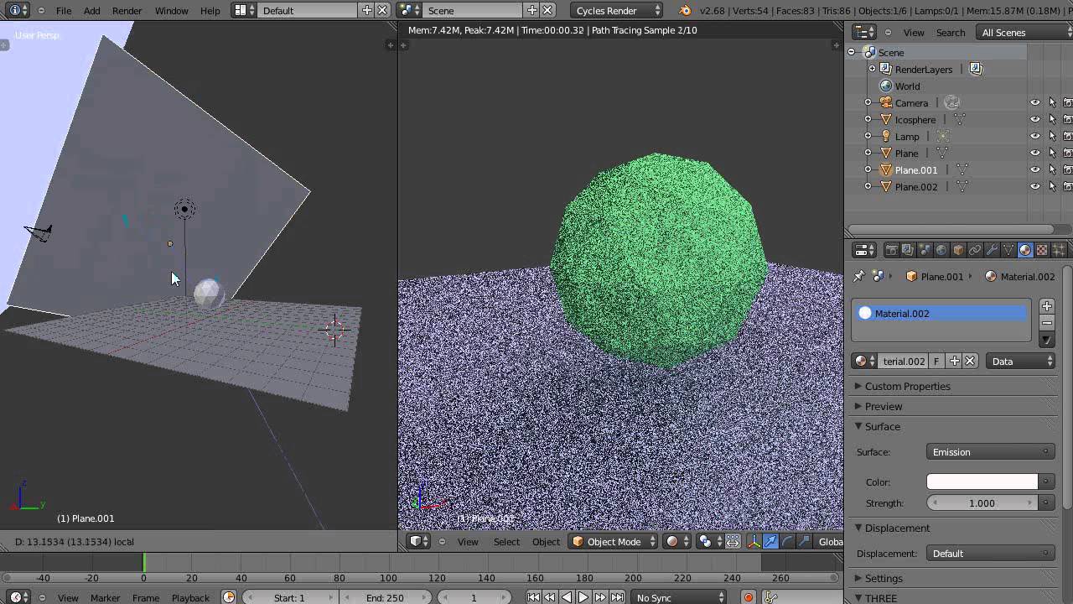Hide Plane.001 in viewport via eye icon
Image resolution: width=1073 pixels, height=604 pixels.
coord(1035,170)
